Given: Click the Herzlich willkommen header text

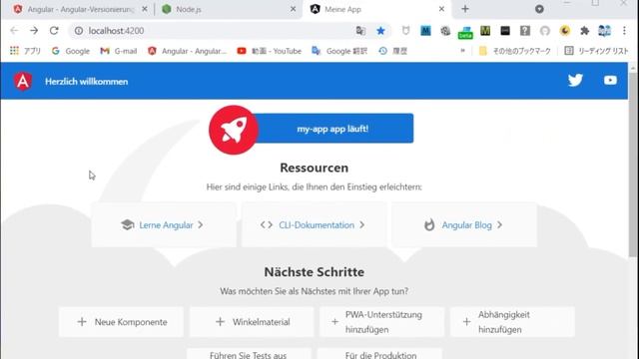Looking at the screenshot, I should point(87,82).
